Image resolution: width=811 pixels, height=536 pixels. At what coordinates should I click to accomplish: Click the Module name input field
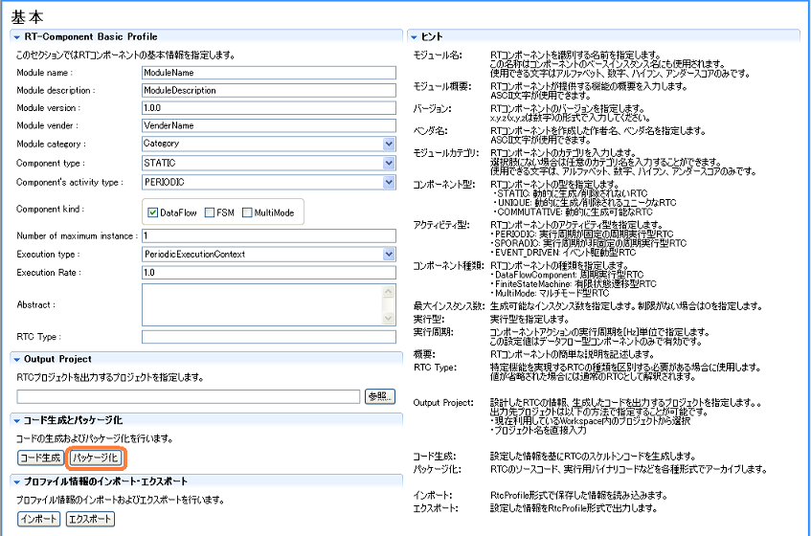(x=268, y=73)
